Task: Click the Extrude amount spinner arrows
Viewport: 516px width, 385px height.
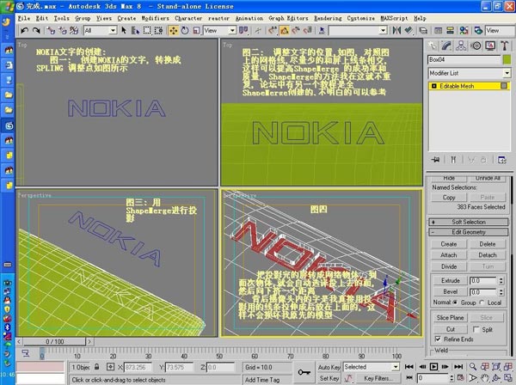Action: coord(501,280)
